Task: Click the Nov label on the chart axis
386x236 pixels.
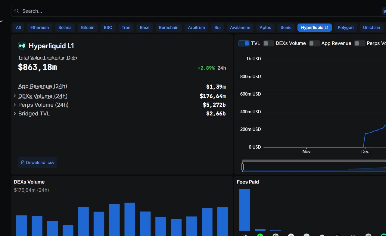Action: 307,152
